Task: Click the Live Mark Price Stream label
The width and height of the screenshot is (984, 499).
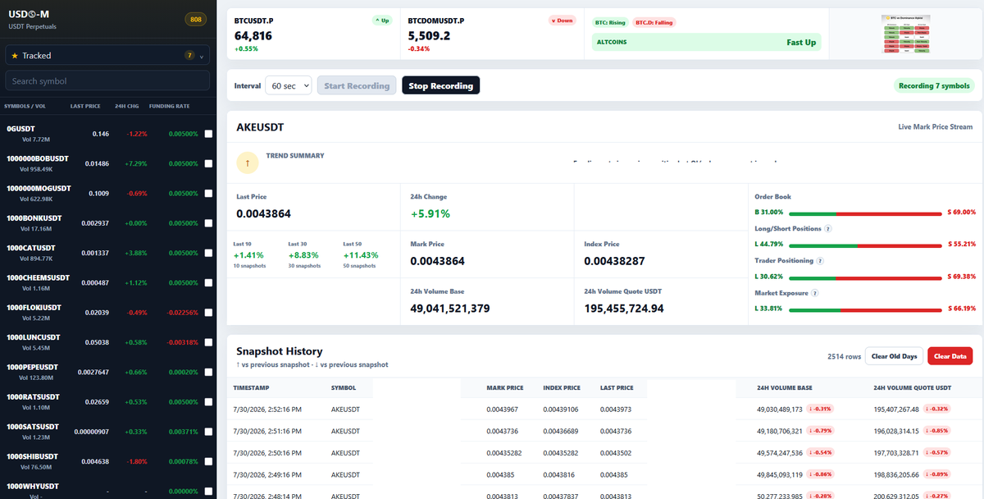Action: [936, 127]
